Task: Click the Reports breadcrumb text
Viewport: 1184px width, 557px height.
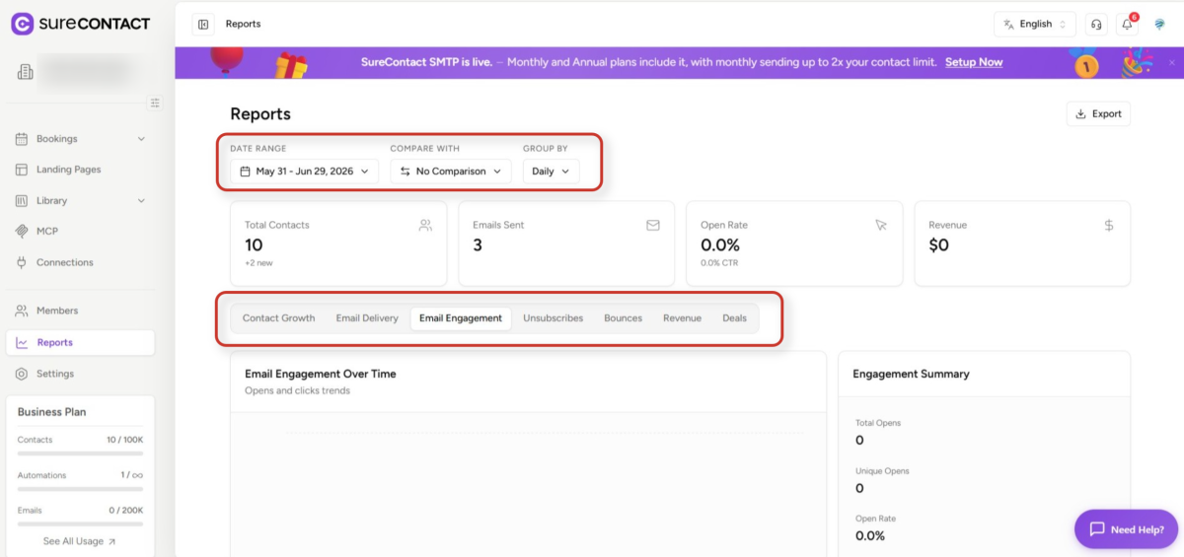Action: pos(243,24)
